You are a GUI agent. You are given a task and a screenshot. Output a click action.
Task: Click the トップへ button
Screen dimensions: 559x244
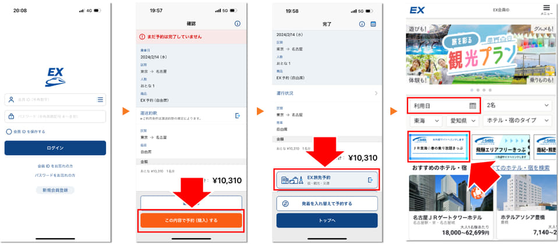(x=327, y=221)
